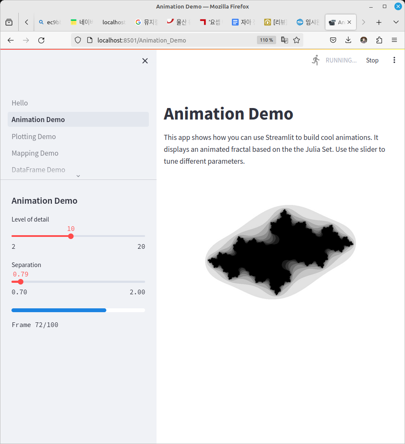Click the slider maximum value 2.00
The width and height of the screenshot is (405, 444).
[x=137, y=292]
